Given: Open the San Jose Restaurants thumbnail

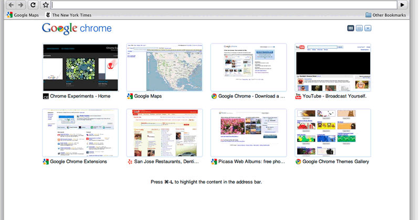Looking at the screenshot, I should (164, 133).
